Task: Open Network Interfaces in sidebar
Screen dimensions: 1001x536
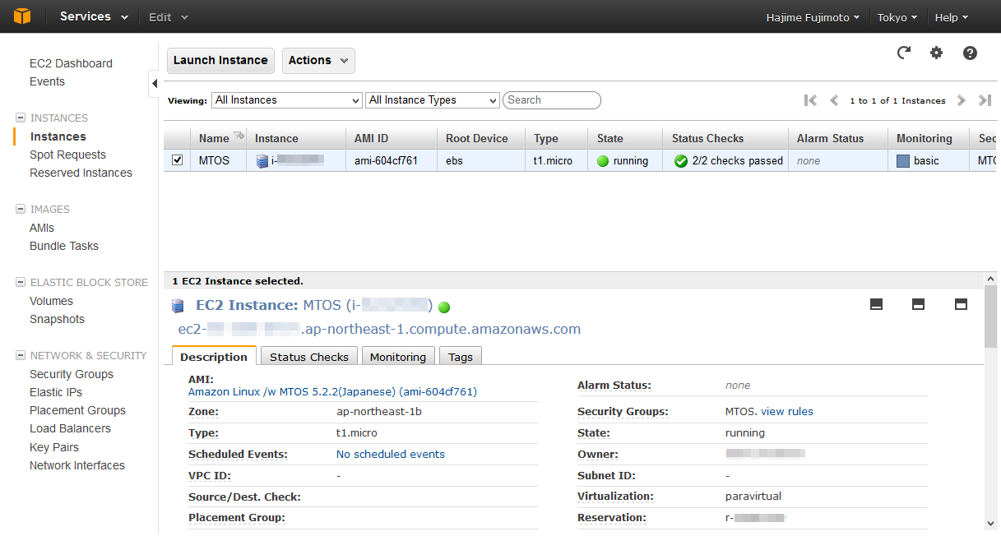Action: 77,465
